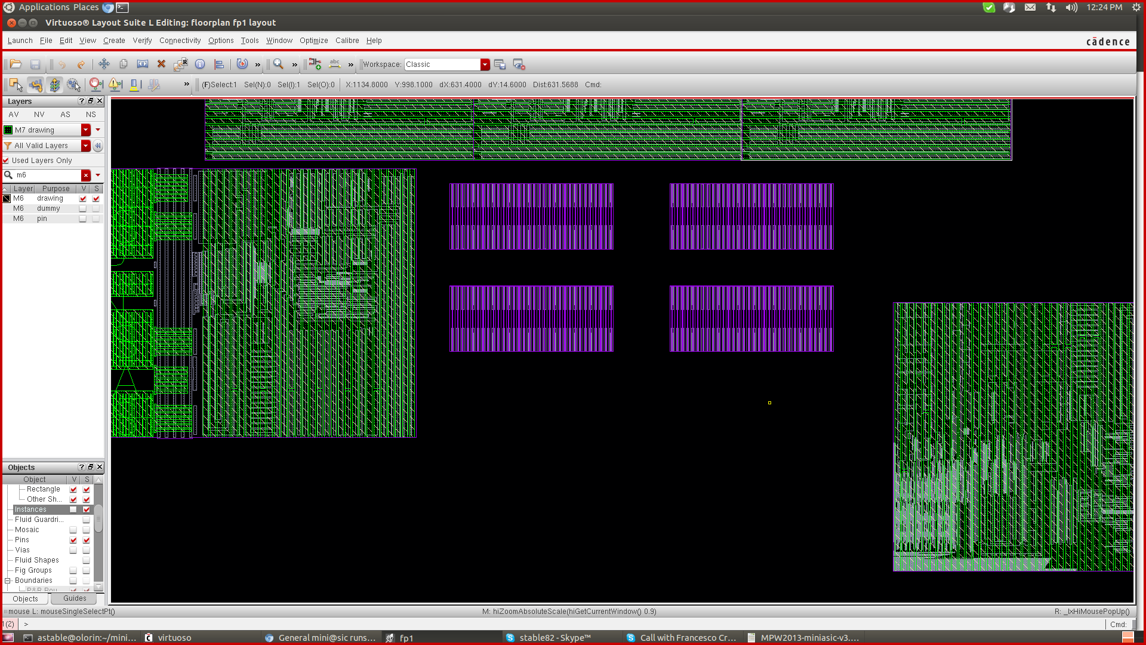Open the Workspace Classic dropdown arrow
This screenshot has height=645, width=1146.
coord(485,64)
